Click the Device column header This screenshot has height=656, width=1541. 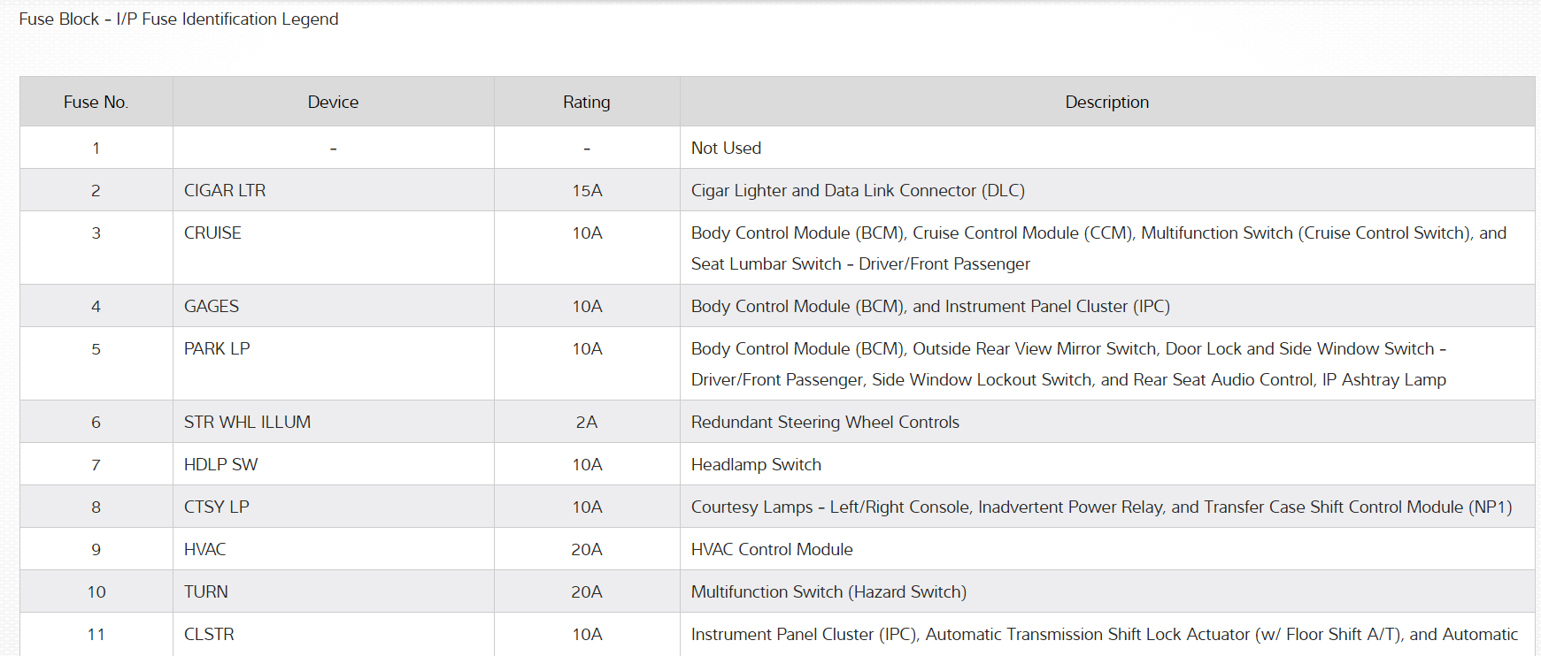click(x=333, y=103)
